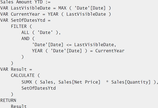Image resolution: width=158 pixels, height=108 pixels.
Task: Click YEAR inside the AND condition
Action: point(37,51)
